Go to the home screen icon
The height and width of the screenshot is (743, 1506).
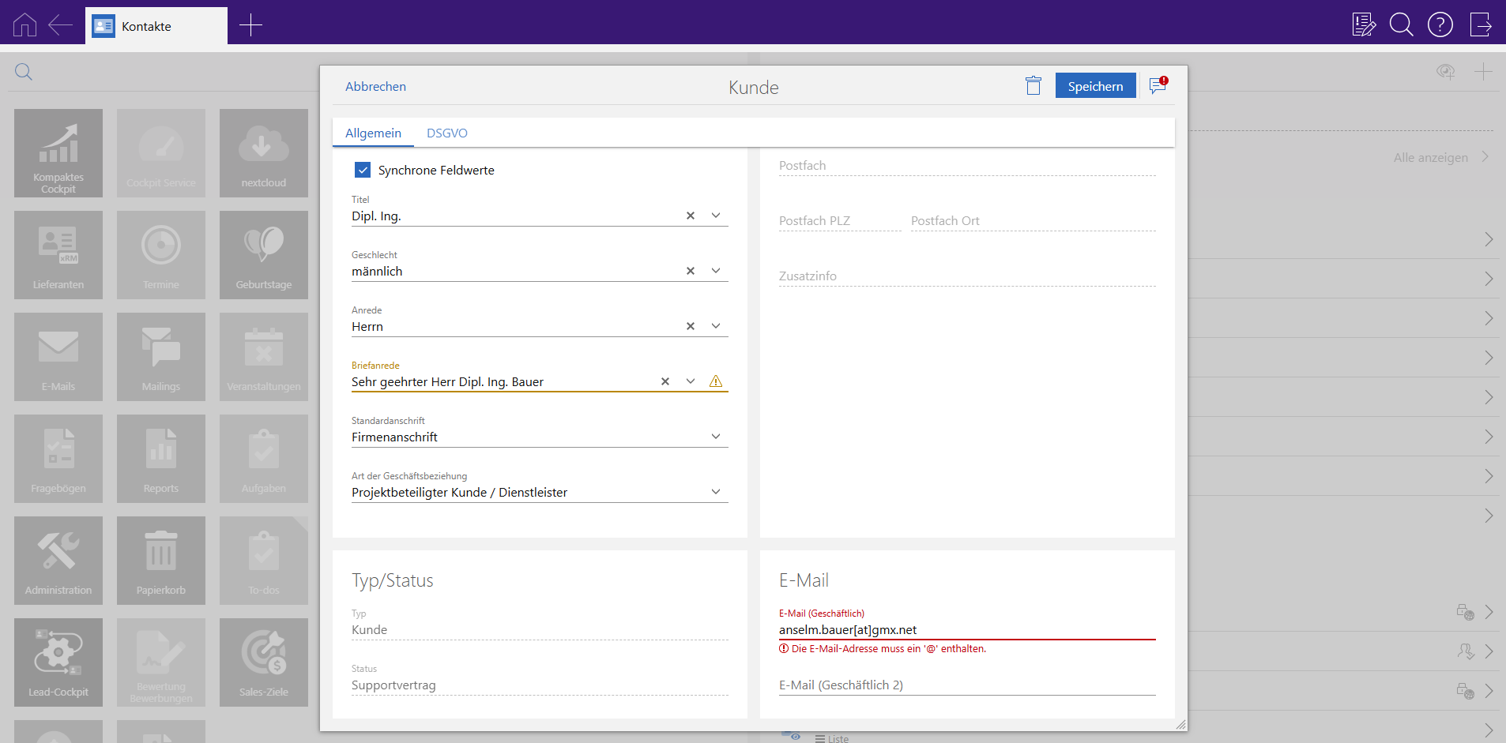coord(25,25)
